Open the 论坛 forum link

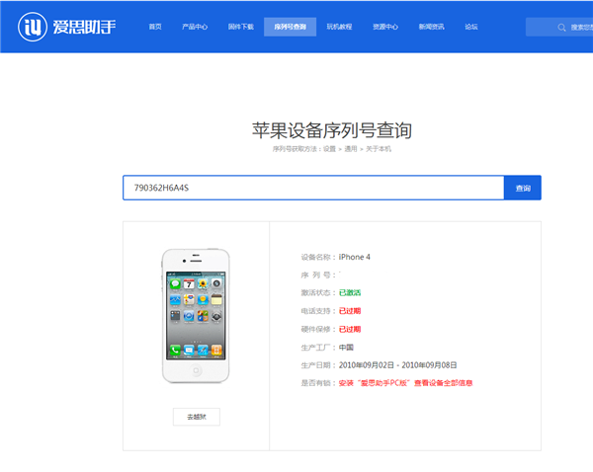point(471,27)
